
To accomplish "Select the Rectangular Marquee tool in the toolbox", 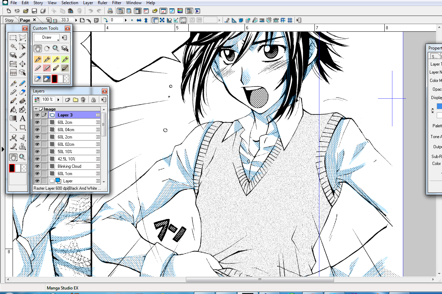I will point(13,38).
